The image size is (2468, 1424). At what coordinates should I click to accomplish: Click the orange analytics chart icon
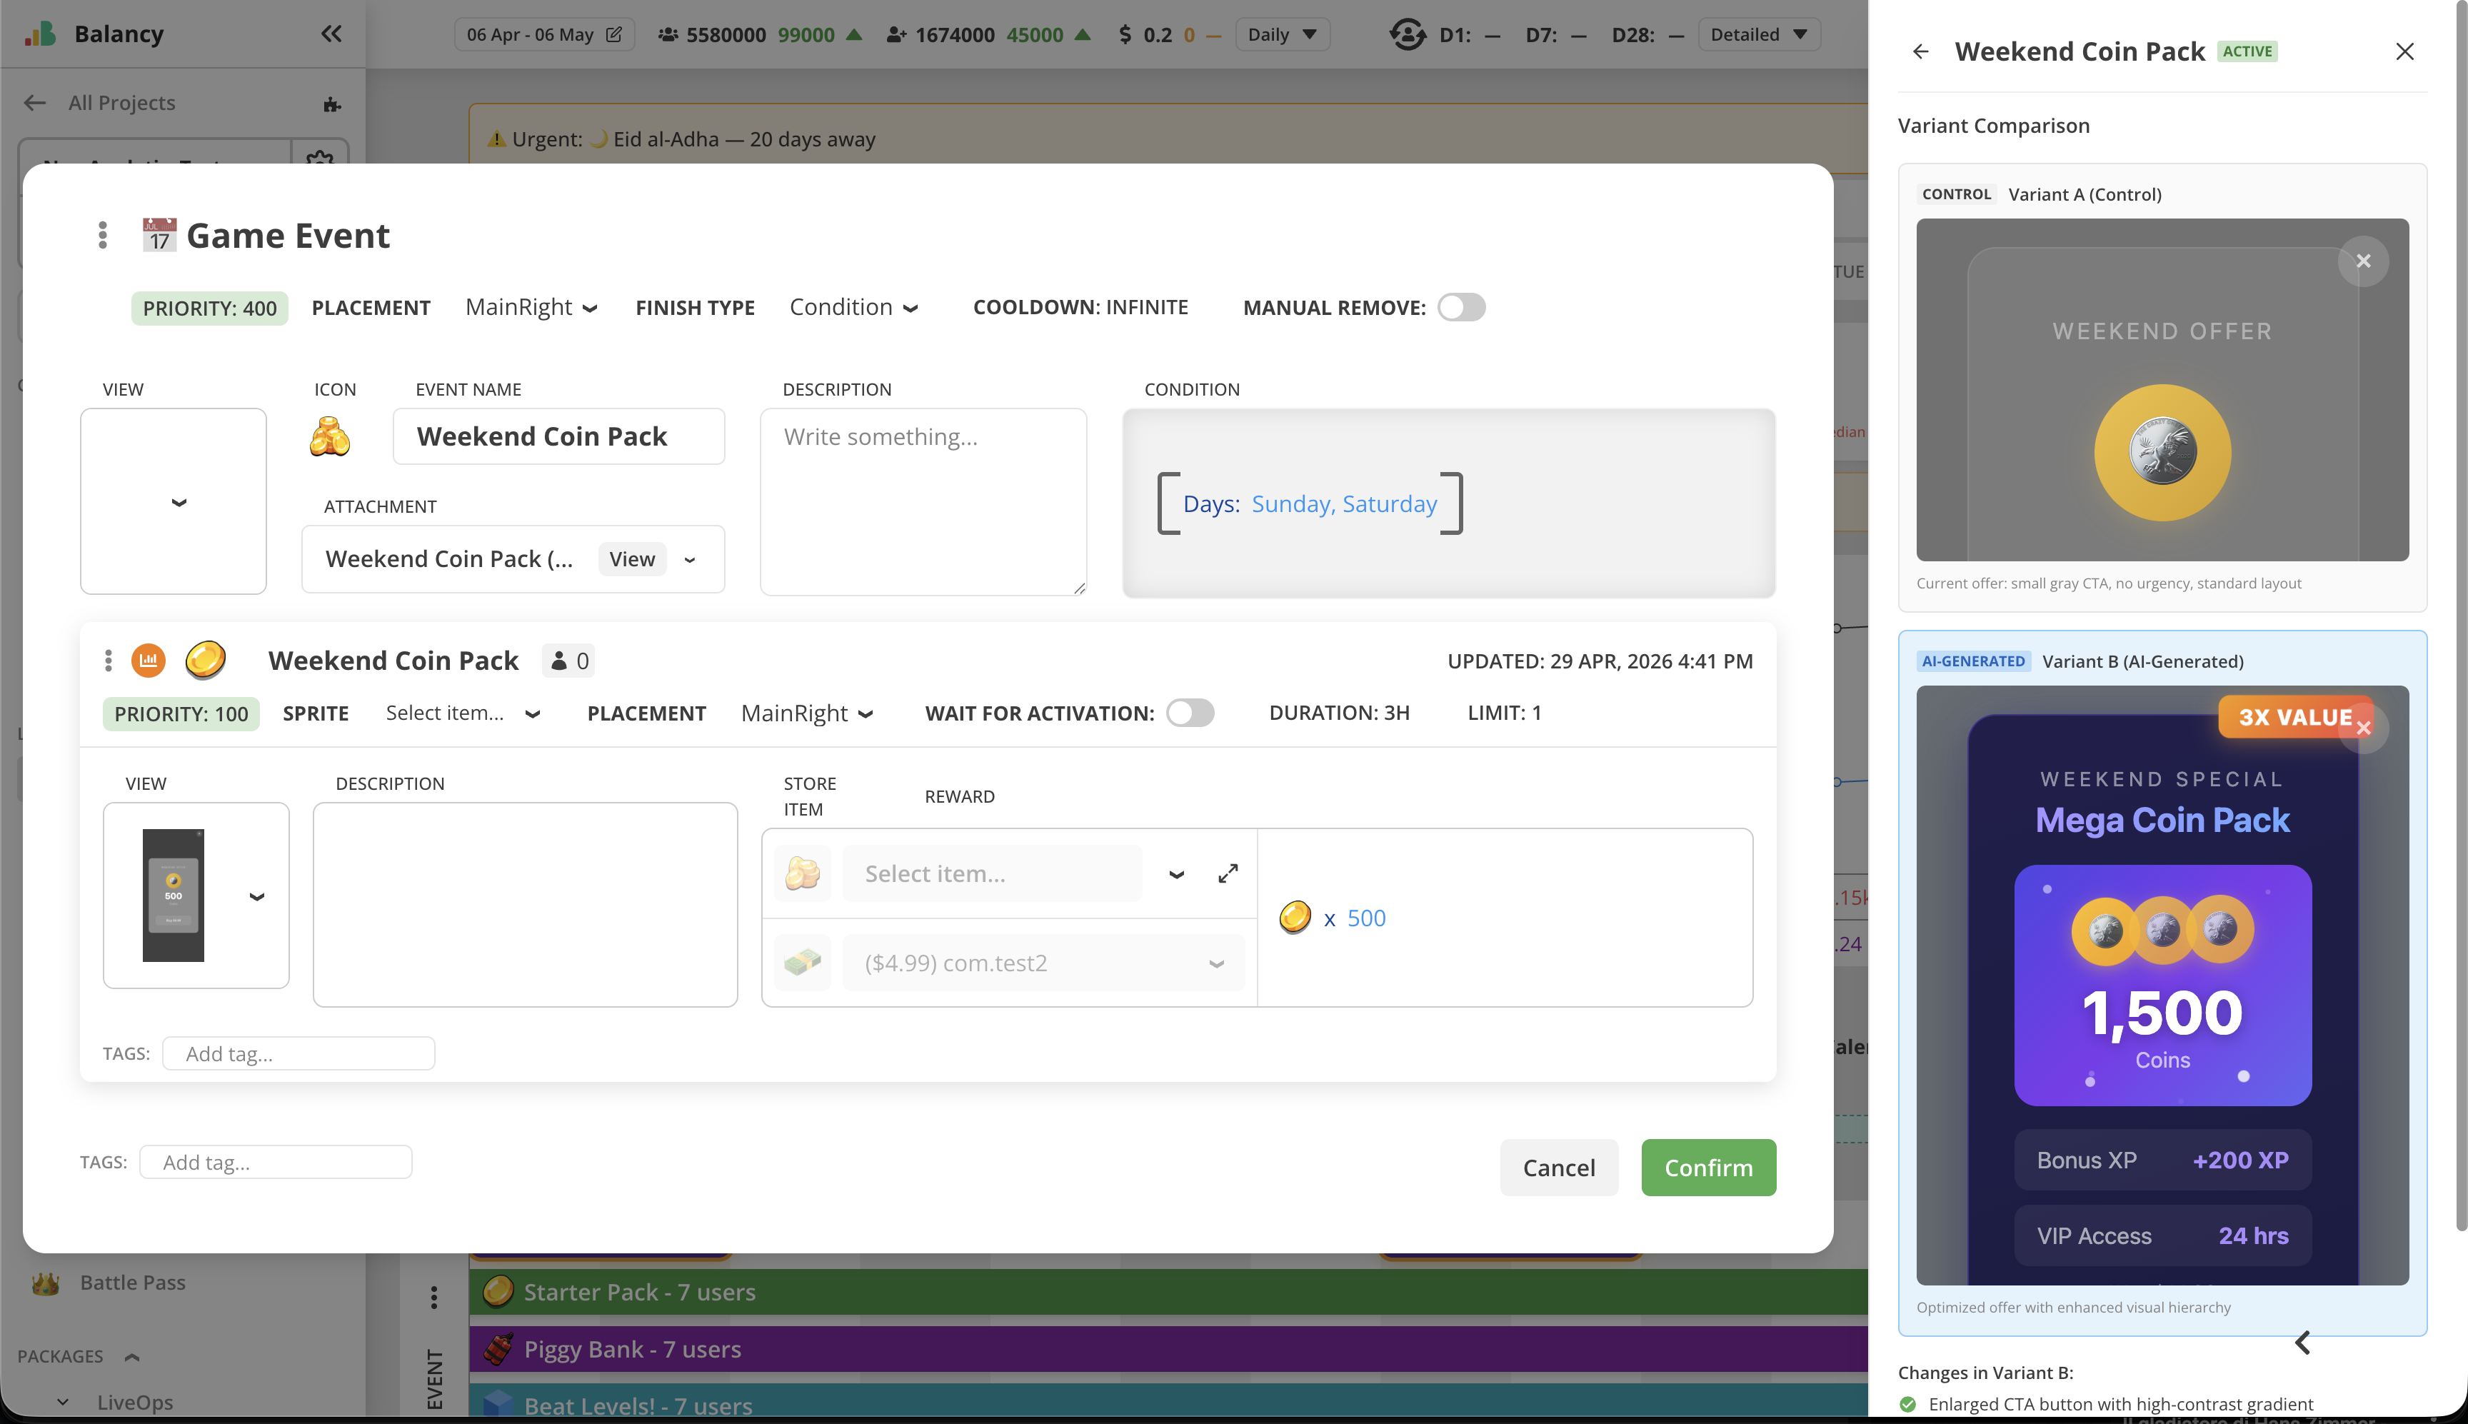tap(149, 660)
